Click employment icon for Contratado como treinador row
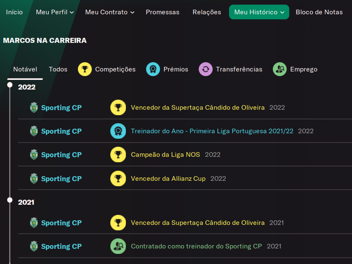 click(118, 246)
